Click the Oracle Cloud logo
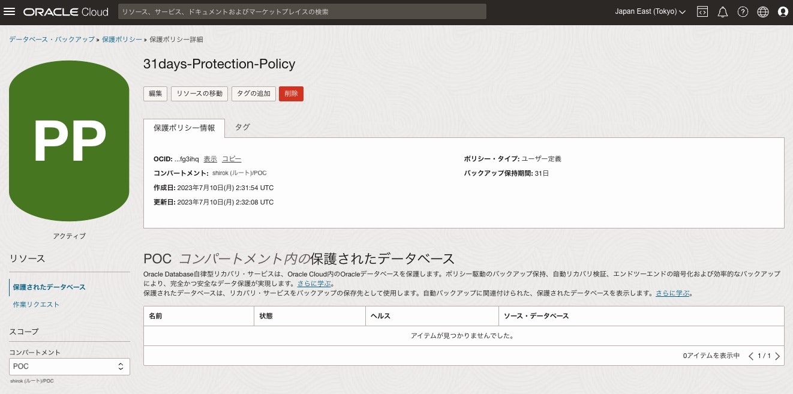The height and width of the screenshot is (394, 793). coord(66,12)
